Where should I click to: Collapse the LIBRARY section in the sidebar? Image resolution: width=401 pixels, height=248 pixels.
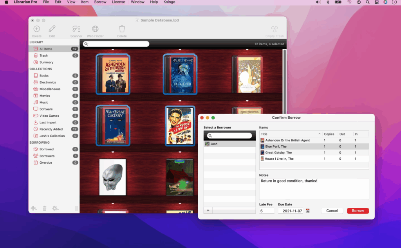click(38, 42)
